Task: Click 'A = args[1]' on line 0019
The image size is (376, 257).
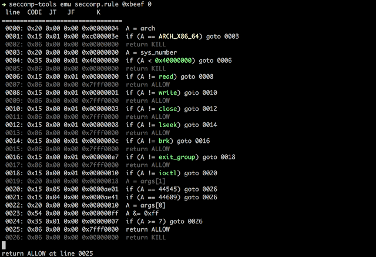Action: [x=146, y=181]
